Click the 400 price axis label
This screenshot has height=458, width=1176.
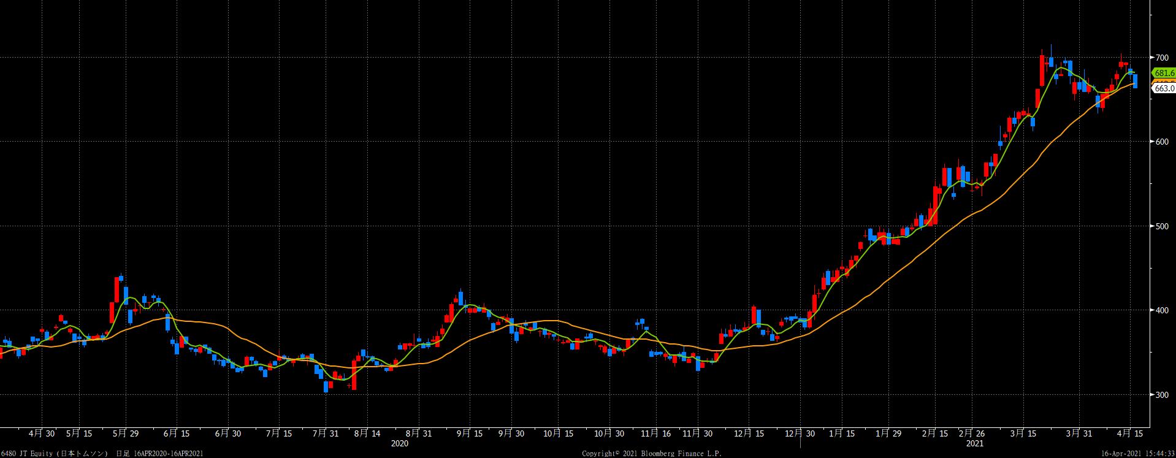pos(1161,310)
